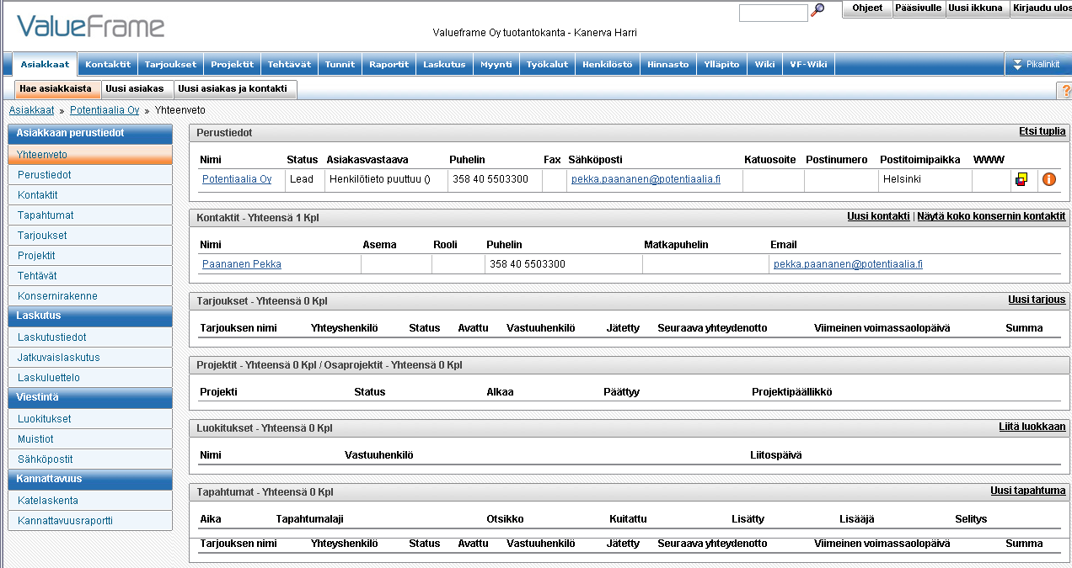This screenshot has width=1072, height=568.
Task: Open the Henkilöstö tab
Action: 607,64
